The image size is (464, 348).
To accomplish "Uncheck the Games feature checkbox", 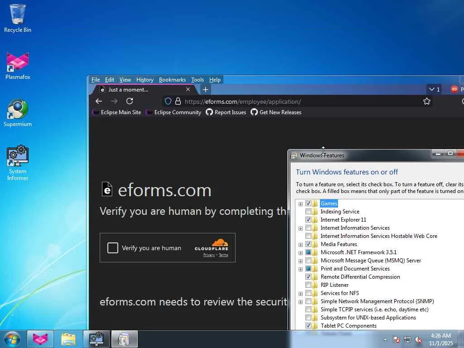I will [308, 203].
